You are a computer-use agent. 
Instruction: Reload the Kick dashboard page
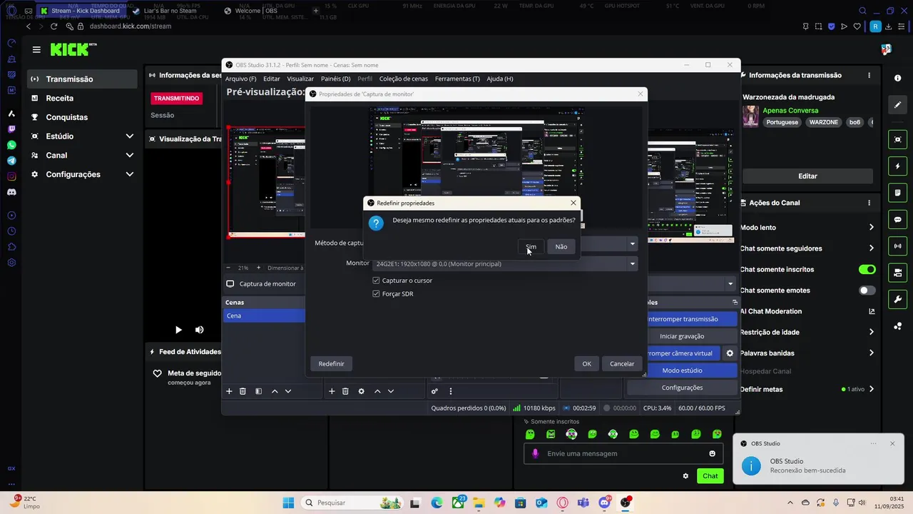[x=53, y=26]
